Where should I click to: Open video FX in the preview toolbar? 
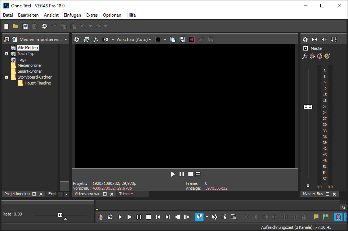pyautogui.click(x=96, y=39)
